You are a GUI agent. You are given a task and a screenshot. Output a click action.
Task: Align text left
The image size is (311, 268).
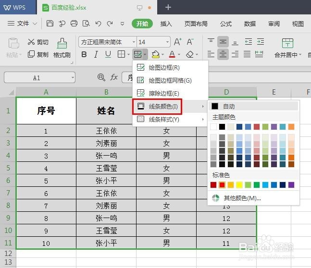pos(211,54)
